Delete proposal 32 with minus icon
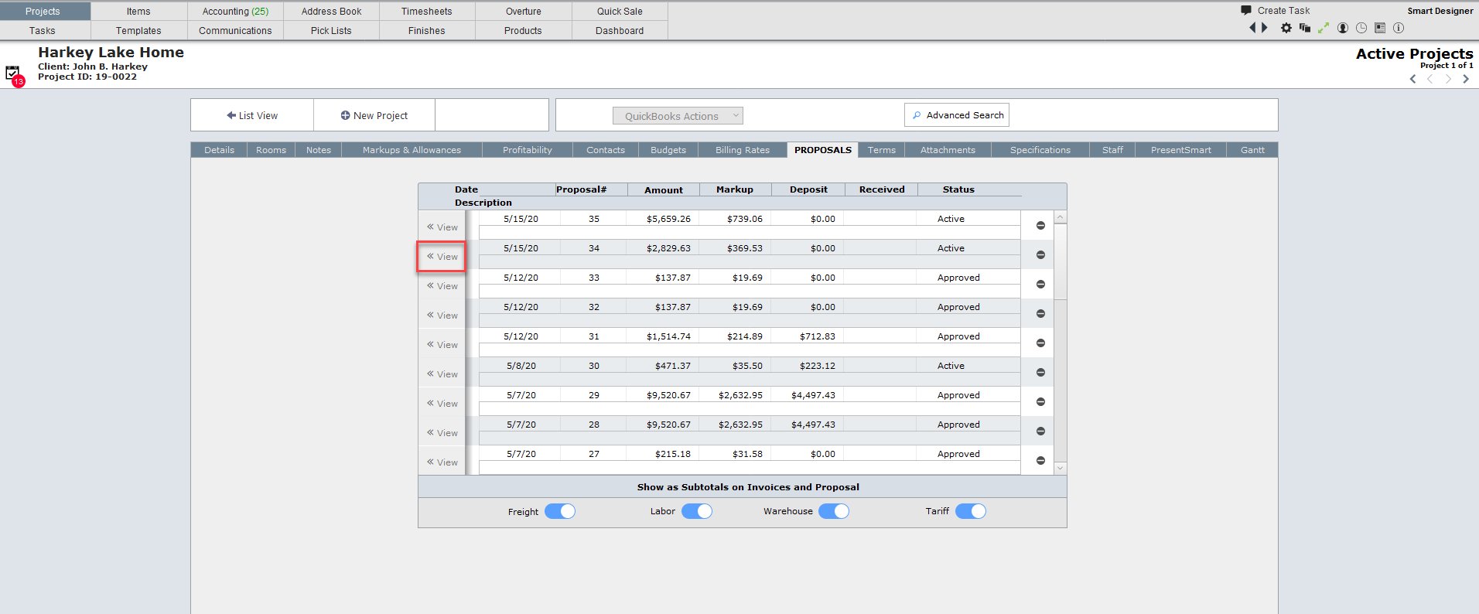Image resolution: width=1479 pixels, height=614 pixels. click(x=1040, y=314)
